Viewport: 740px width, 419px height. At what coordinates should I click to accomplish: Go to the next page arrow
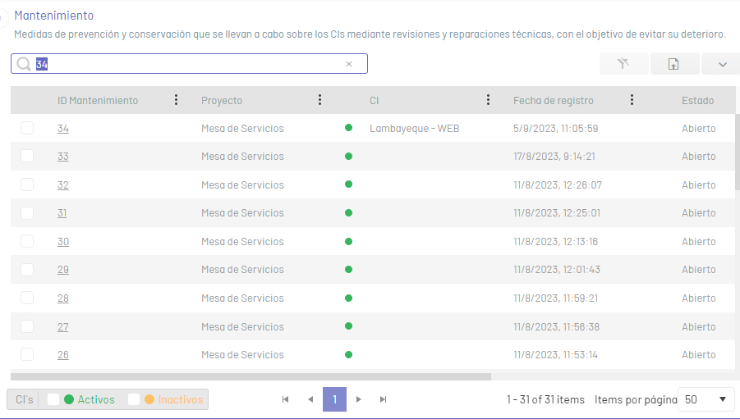(359, 399)
